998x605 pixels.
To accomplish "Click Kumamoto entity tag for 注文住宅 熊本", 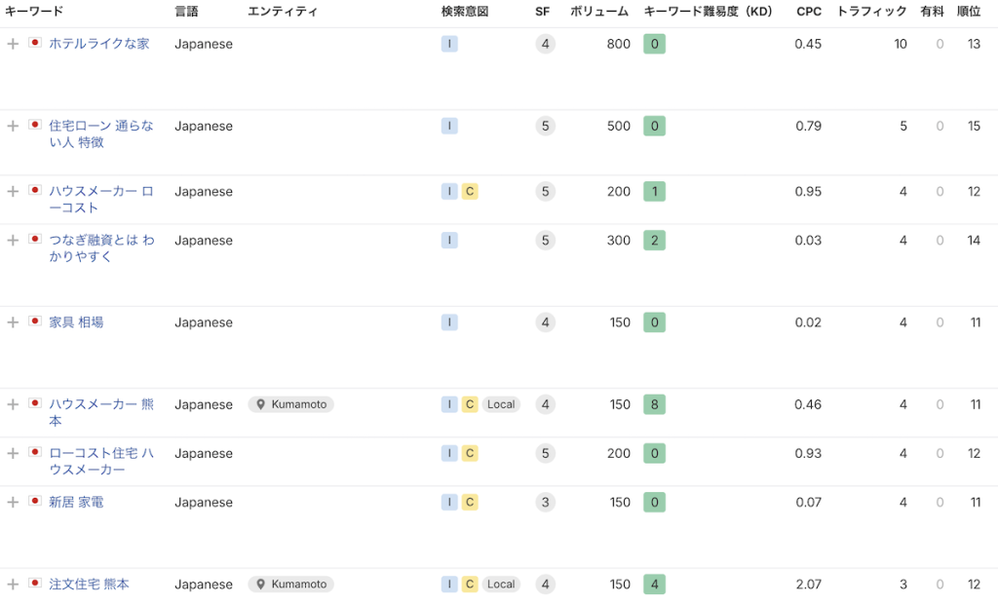I will [x=290, y=585].
